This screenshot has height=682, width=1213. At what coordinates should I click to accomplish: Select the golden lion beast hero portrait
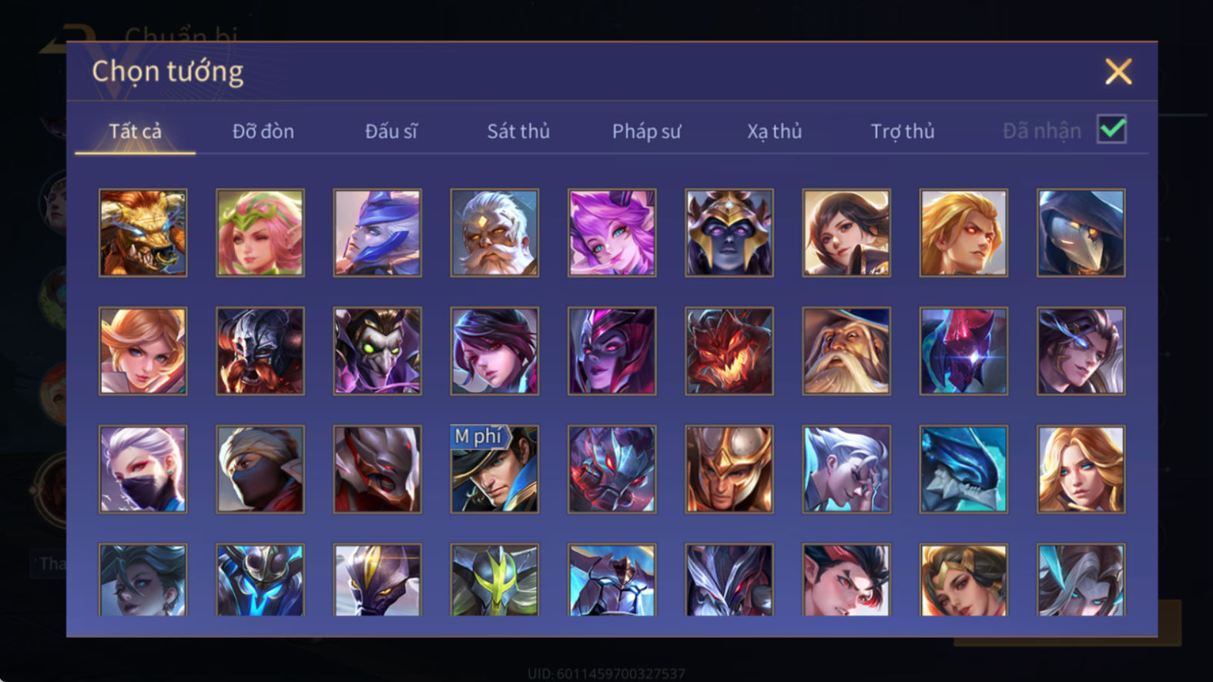(x=143, y=233)
